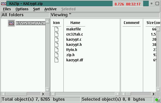Click the kacrypt.df file icon
The image size is (161, 103).
(x=56, y=60)
